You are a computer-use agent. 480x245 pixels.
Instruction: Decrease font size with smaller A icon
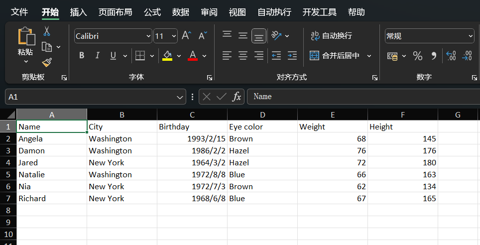[x=203, y=36]
